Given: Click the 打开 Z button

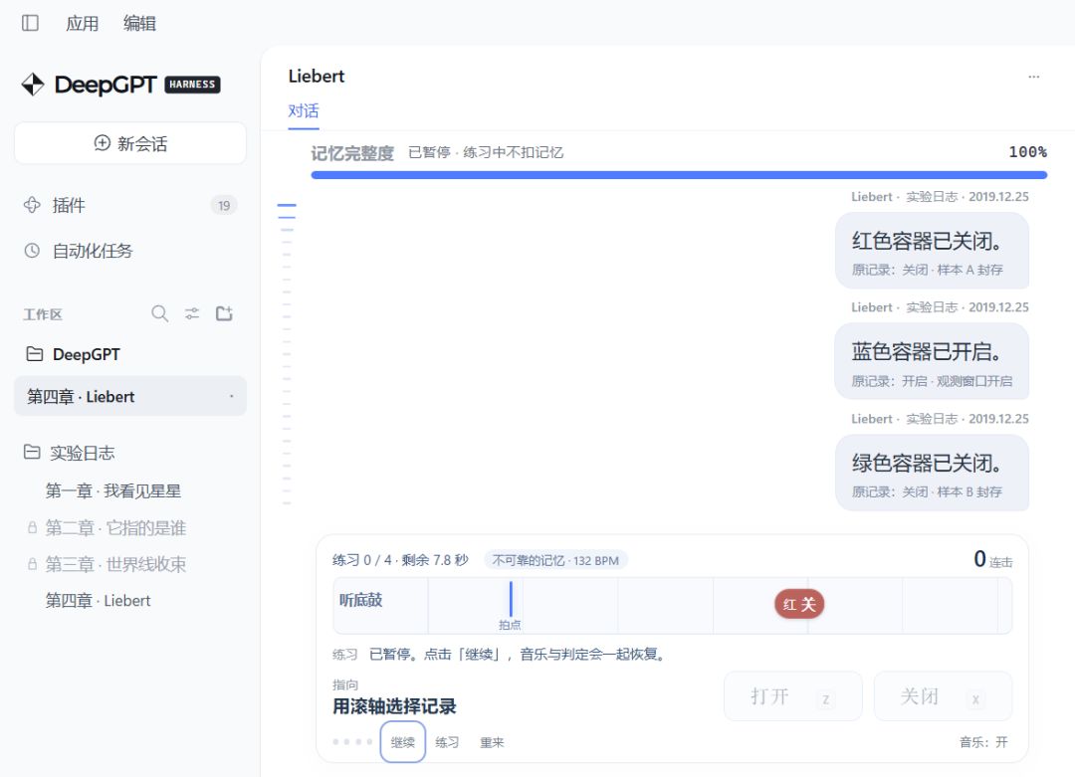Looking at the screenshot, I should (x=793, y=696).
